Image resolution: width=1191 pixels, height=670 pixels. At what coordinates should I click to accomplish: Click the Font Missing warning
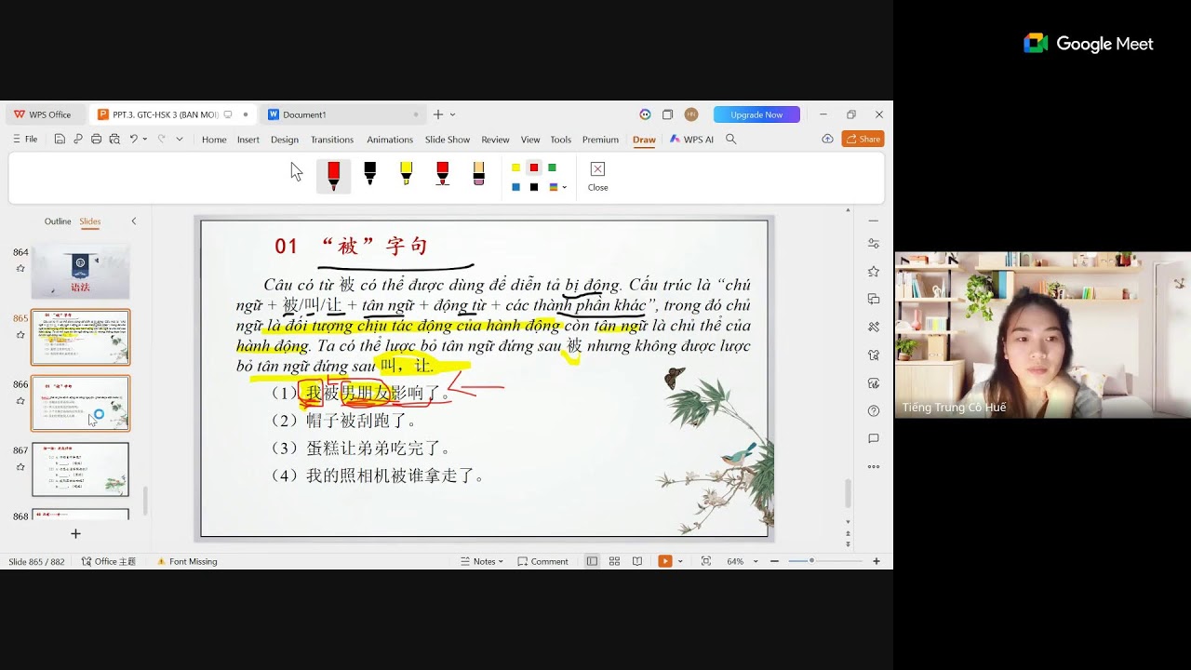pos(187,561)
